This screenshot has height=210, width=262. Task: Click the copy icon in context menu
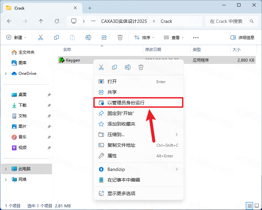[x=114, y=67]
